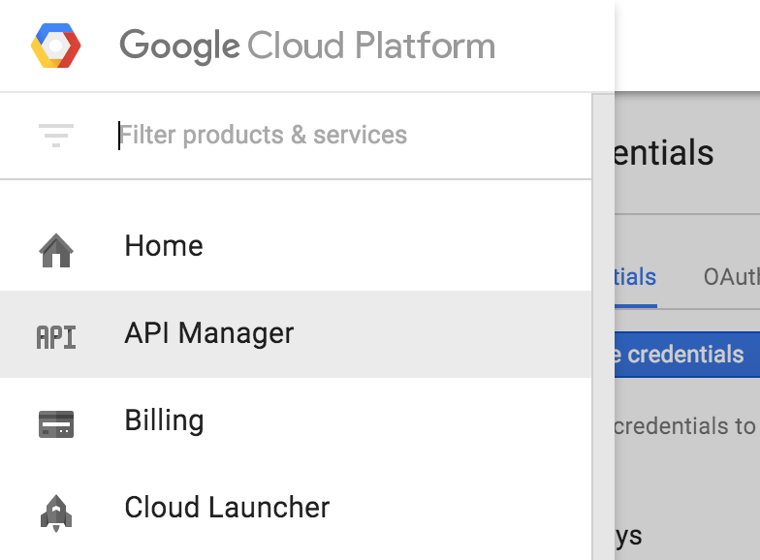Select API Manager in the side menu
Screen dimensions: 760x560
296,333
